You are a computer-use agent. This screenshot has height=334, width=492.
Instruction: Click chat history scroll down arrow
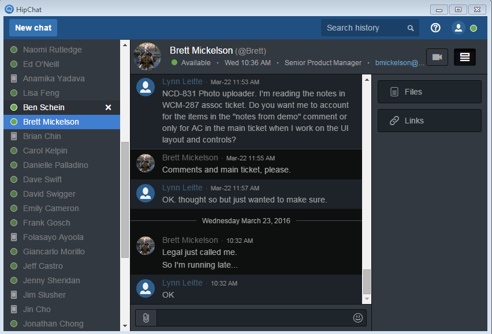click(x=367, y=299)
